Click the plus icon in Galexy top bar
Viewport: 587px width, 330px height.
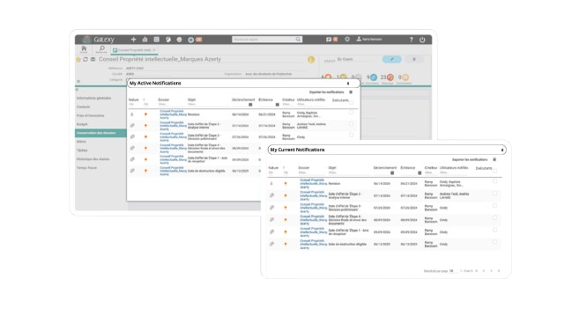[133, 40]
